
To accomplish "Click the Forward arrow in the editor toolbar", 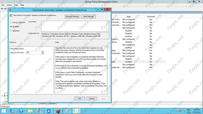I will 5,9.
